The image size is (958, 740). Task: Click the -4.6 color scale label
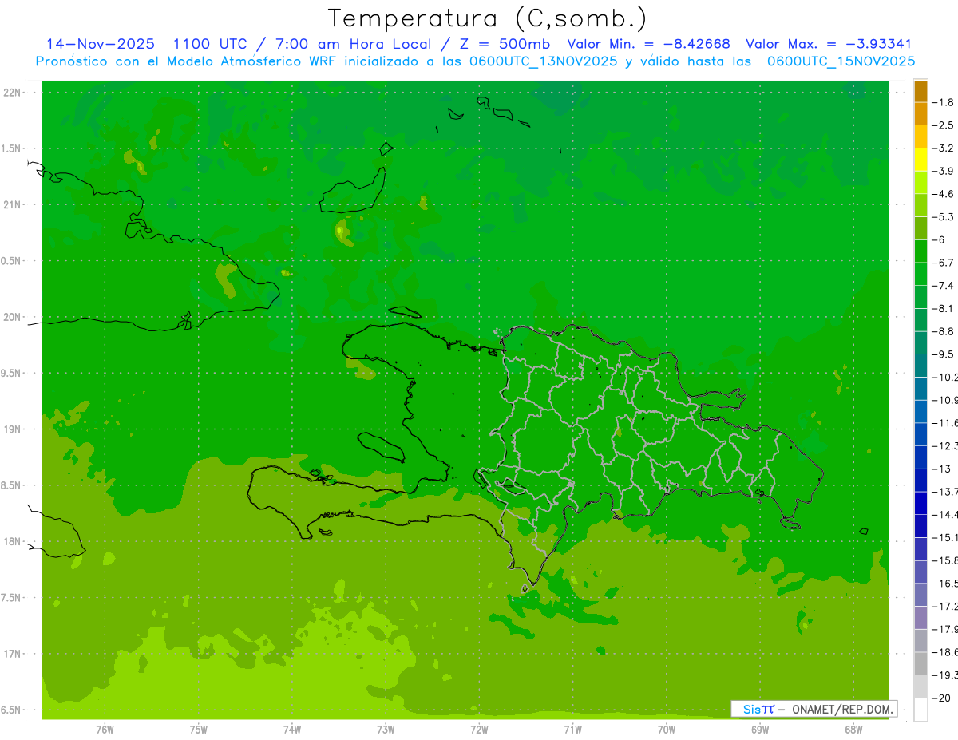(944, 194)
